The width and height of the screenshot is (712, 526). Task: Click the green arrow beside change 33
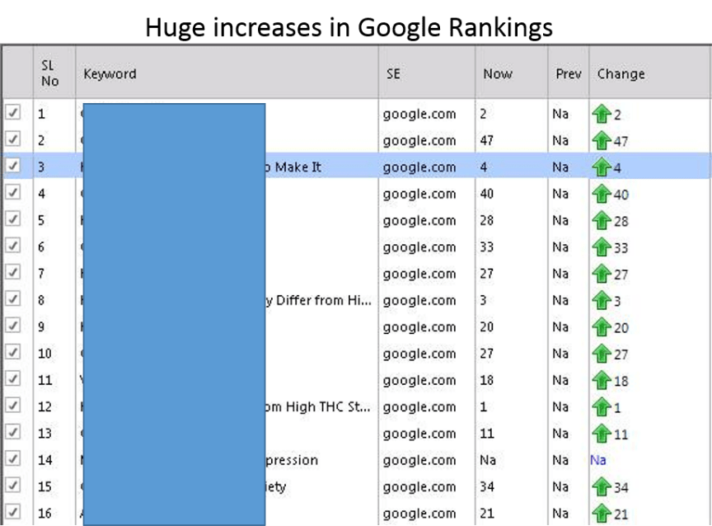coord(602,247)
